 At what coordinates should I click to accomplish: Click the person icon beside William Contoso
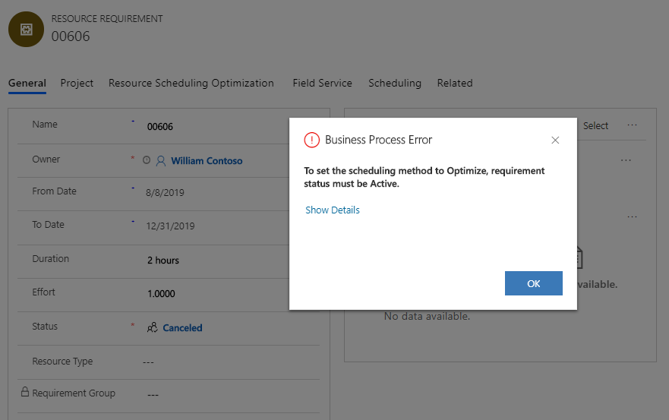click(x=160, y=161)
